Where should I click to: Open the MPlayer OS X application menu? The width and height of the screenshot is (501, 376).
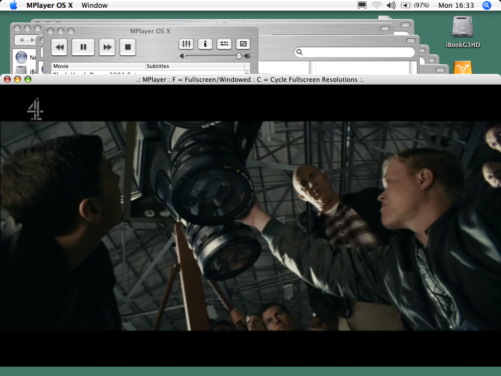(49, 5)
